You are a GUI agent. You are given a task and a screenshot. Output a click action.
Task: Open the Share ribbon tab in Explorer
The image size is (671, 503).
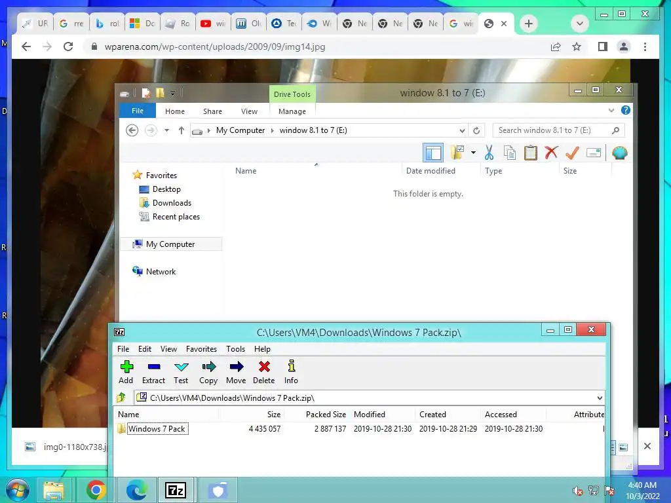(x=212, y=111)
